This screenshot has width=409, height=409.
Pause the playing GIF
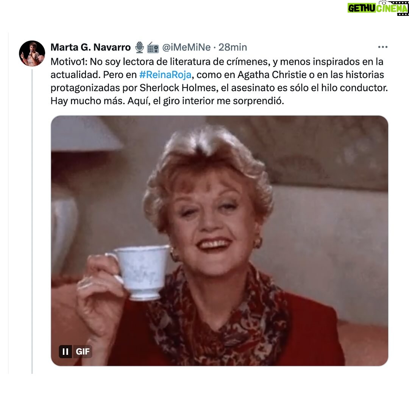click(66, 351)
